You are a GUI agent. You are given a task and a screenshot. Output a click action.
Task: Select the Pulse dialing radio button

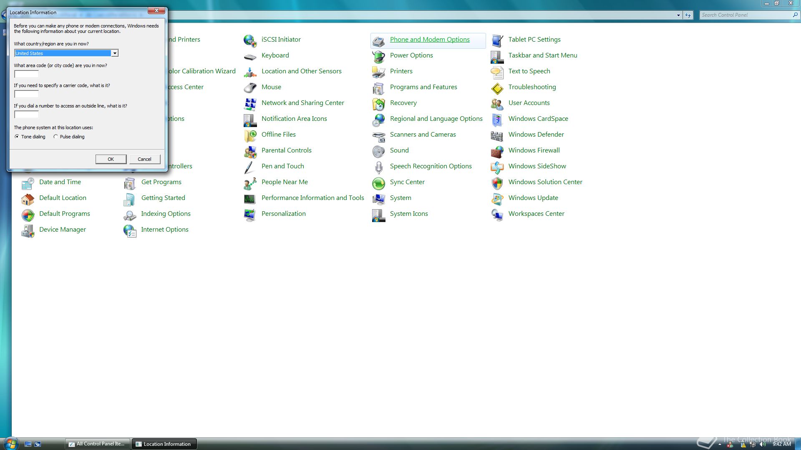55,137
